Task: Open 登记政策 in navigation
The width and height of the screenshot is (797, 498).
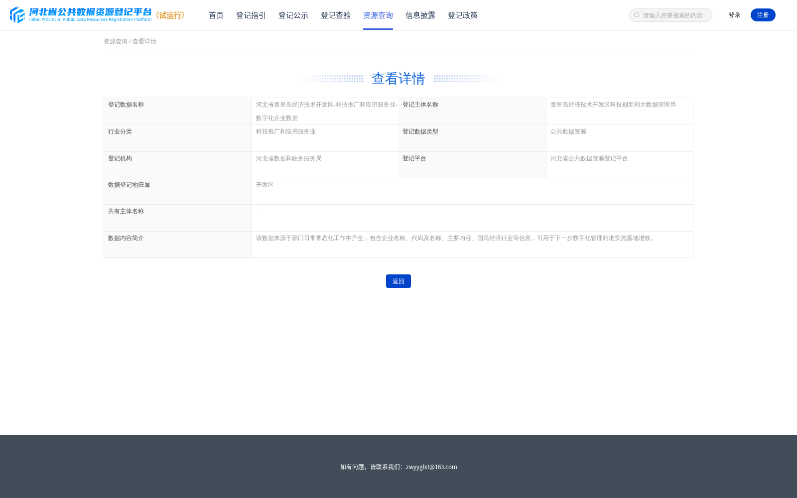Action: click(x=463, y=15)
